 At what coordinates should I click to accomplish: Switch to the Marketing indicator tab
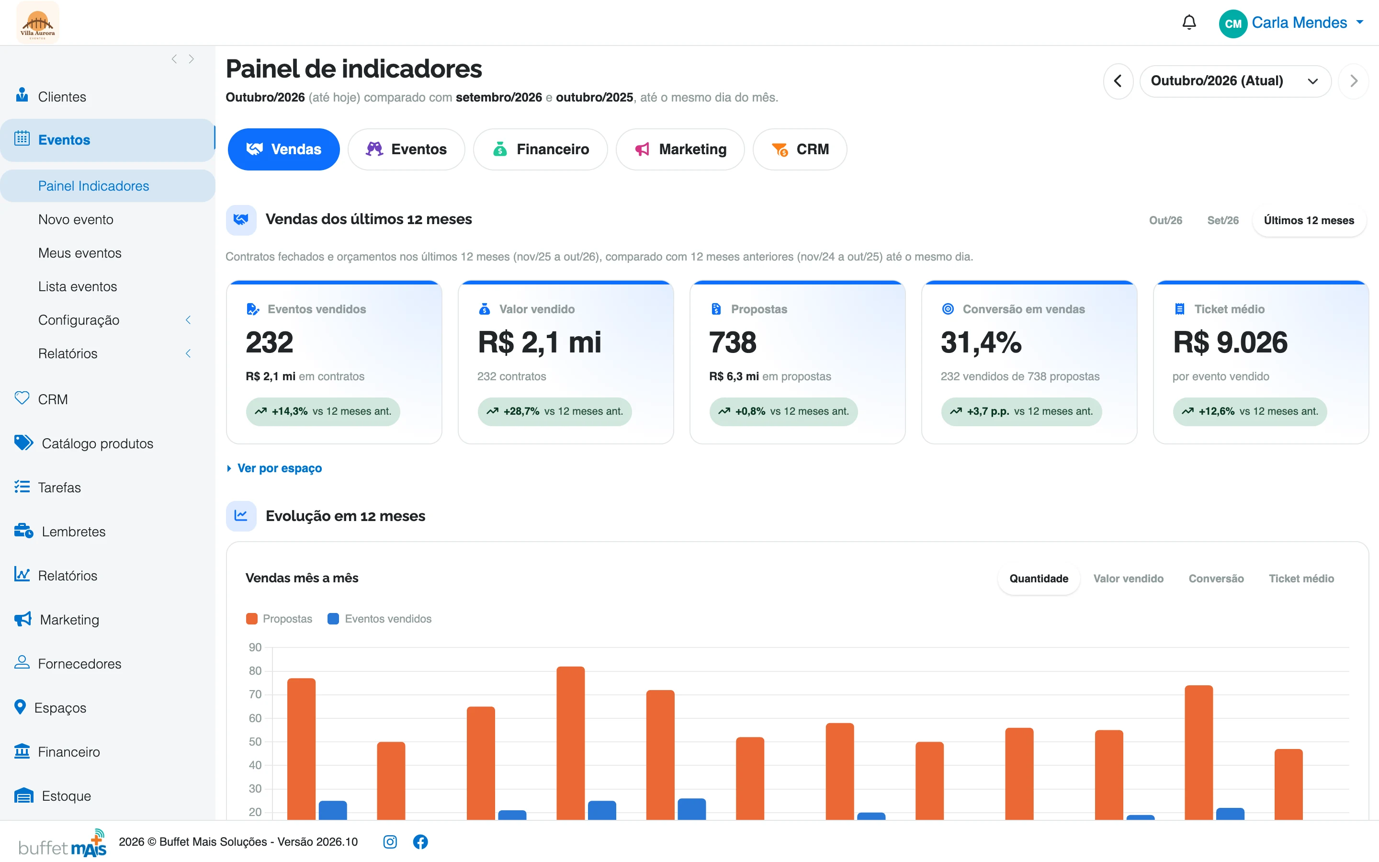coord(680,149)
